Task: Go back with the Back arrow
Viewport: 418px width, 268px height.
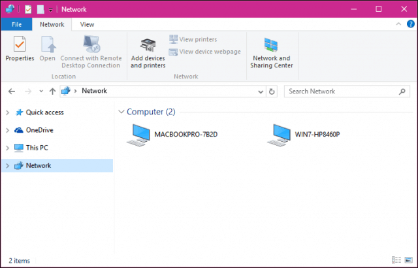Action: click(x=12, y=92)
